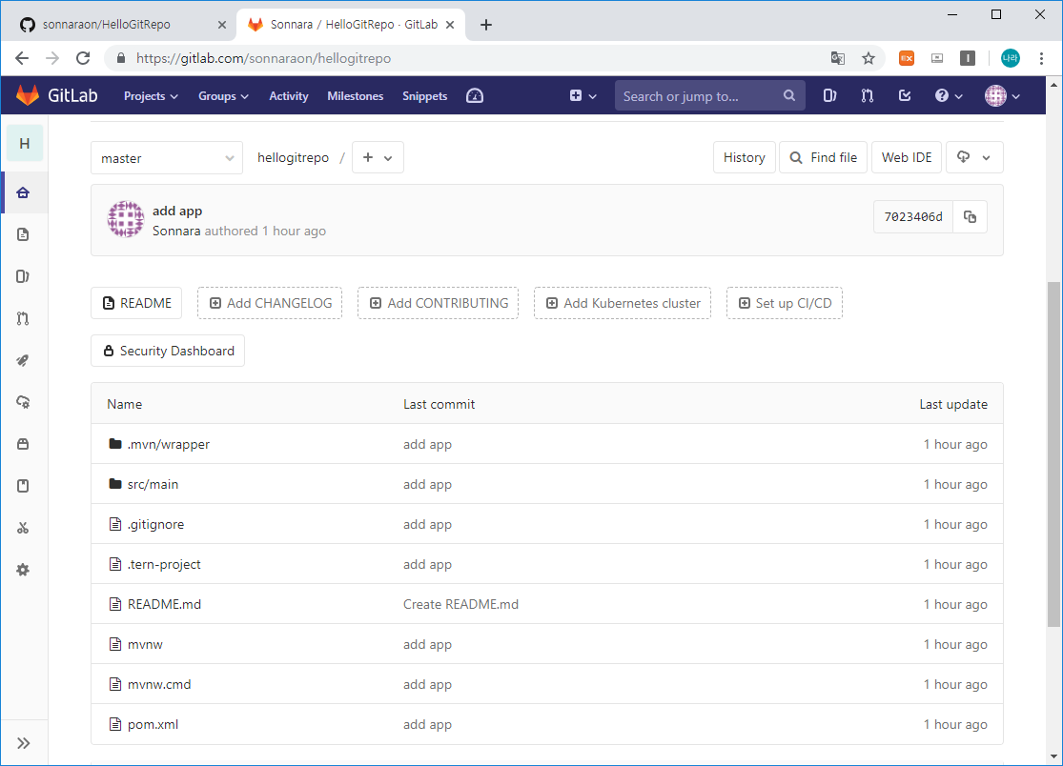This screenshot has height=766, width=1063.
Task: Click Add CONTRIBUTING button
Action: pos(438,303)
